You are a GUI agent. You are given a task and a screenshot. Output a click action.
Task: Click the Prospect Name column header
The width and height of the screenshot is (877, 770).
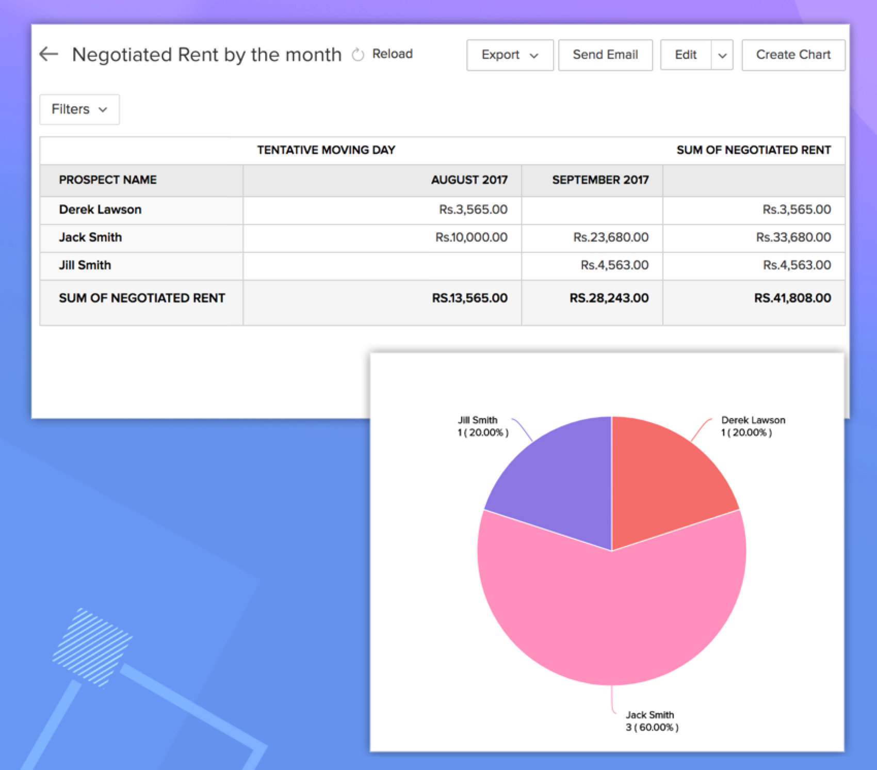(x=108, y=180)
